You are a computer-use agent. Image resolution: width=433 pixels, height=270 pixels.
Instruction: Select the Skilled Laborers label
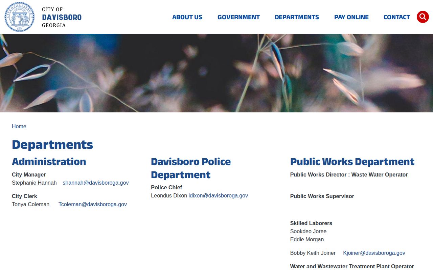pyautogui.click(x=311, y=223)
